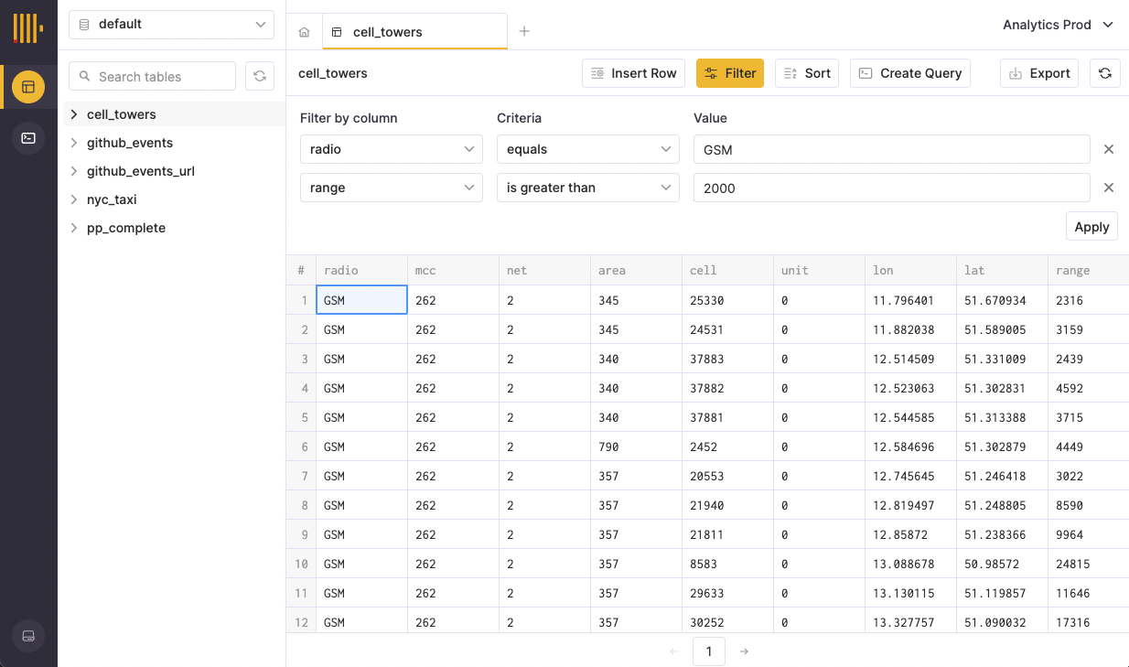The image size is (1129, 667).
Task: Click the Insert Row button
Action: tap(633, 73)
